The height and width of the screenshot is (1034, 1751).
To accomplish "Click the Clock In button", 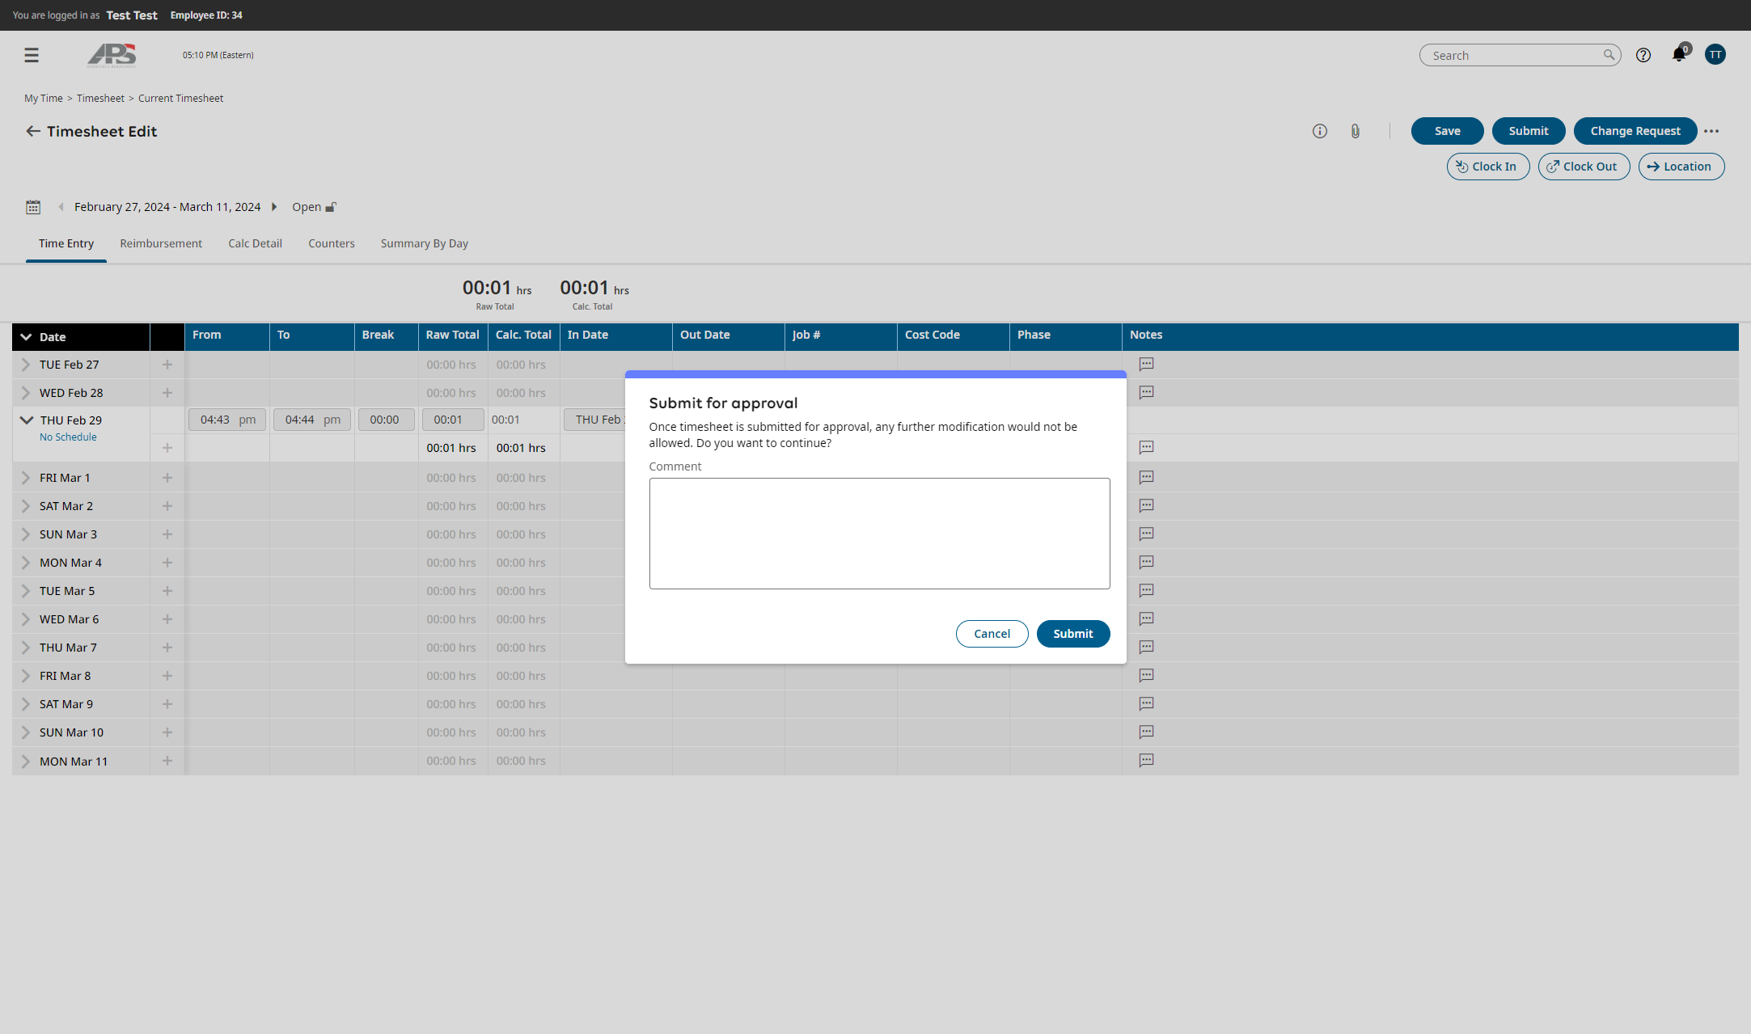I will pos(1487,167).
